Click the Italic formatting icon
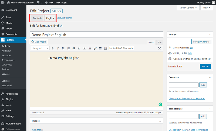This screenshot has height=131, width=216. (x=58, y=48)
